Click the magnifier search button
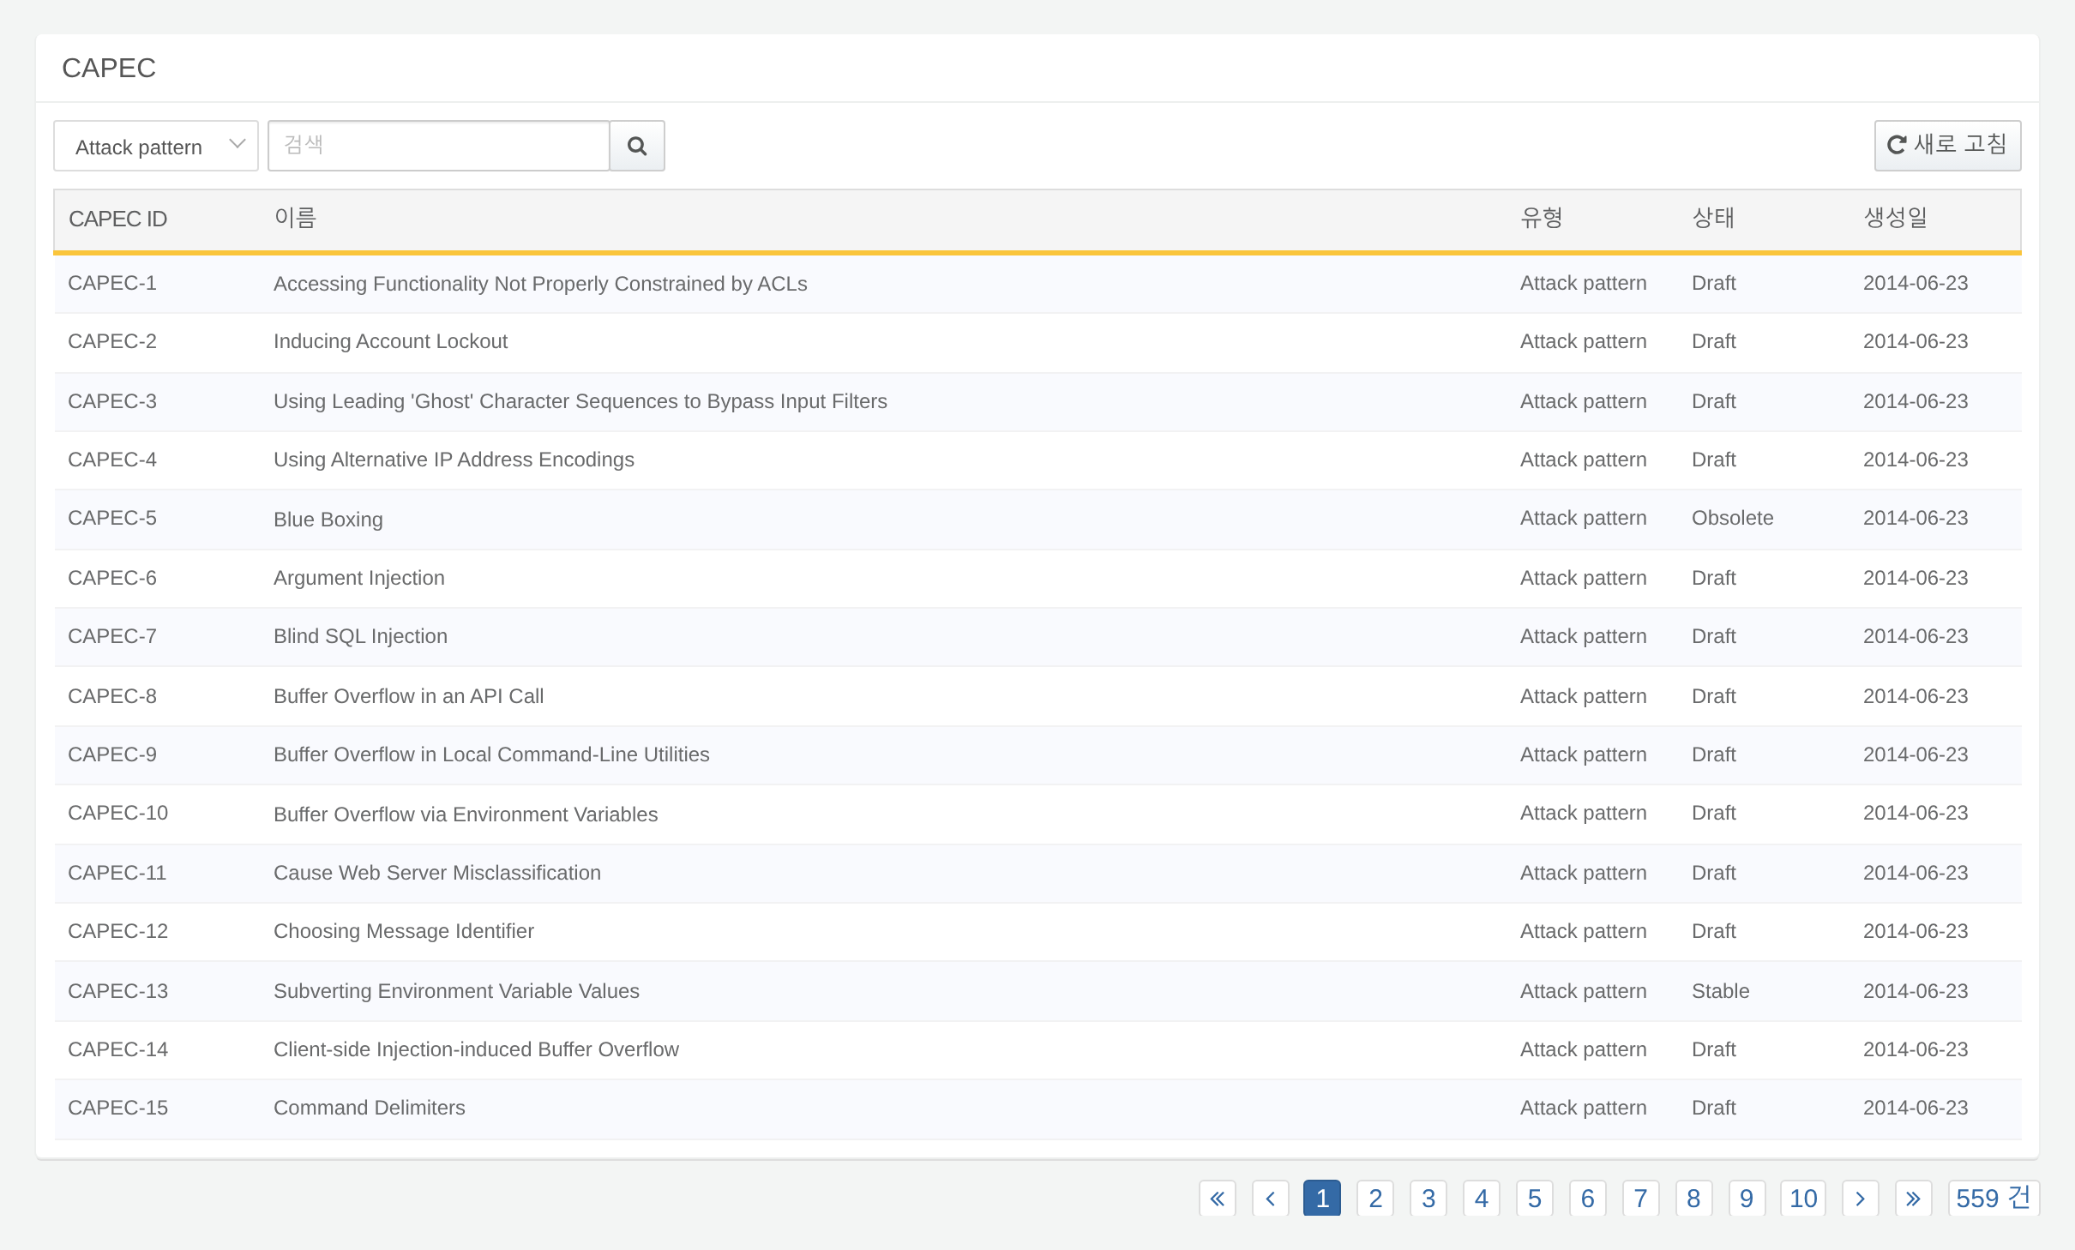The height and width of the screenshot is (1250, 2075). tap(637, 146)
